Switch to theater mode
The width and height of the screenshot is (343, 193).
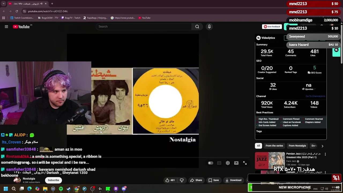pyautogui.click(x=236, y=163)
